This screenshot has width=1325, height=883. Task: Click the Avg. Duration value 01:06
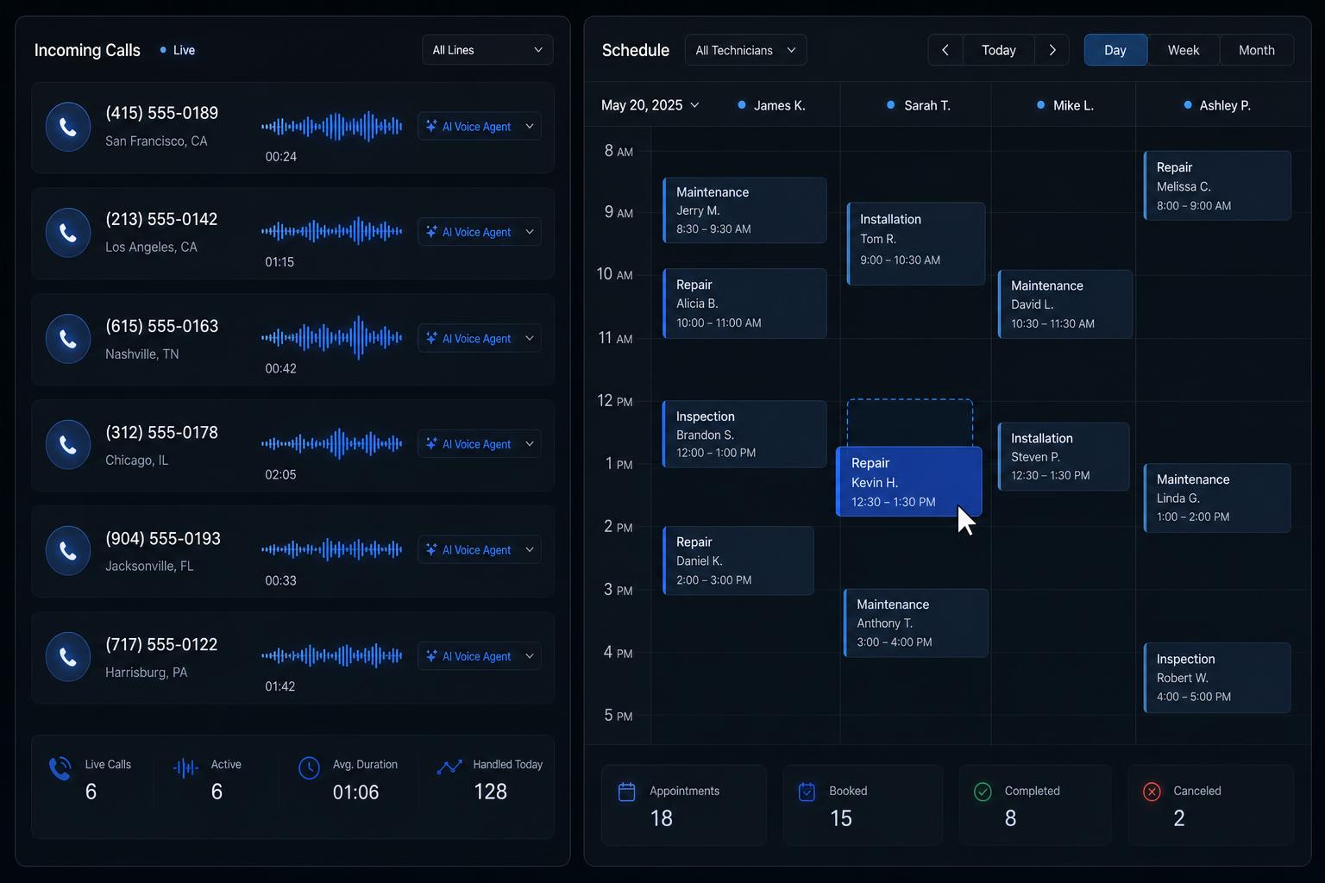355,792
